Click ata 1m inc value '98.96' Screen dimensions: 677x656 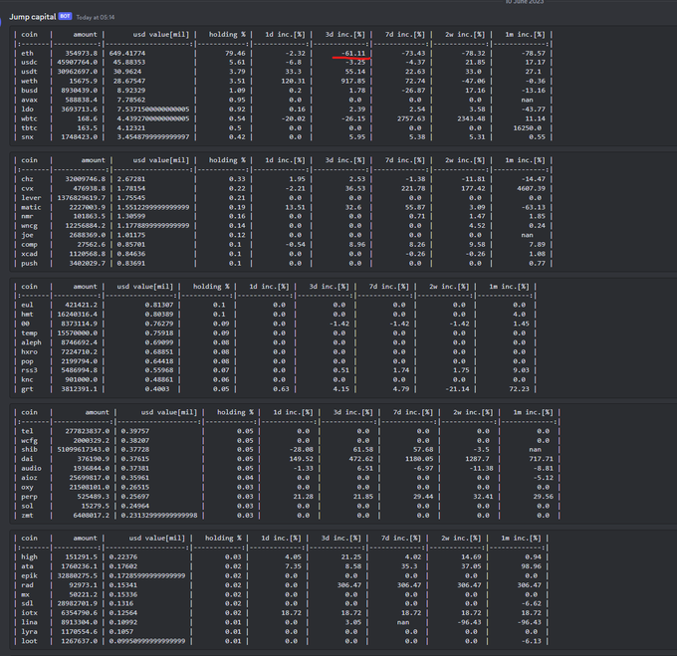pyautogui.click(x=531, y=566)
